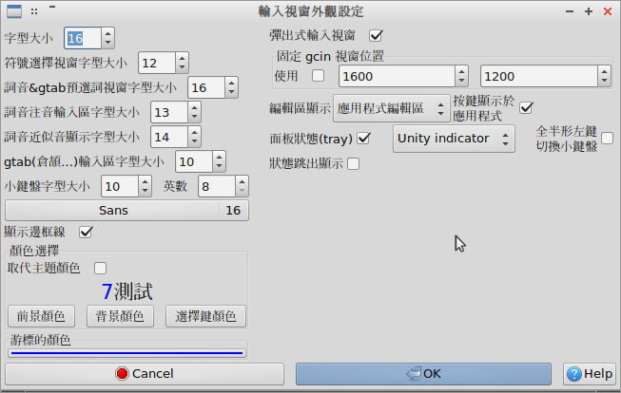Click the 1600 position input field
Image resolution: width=621 pixels, height=393 pixels.
397,76
